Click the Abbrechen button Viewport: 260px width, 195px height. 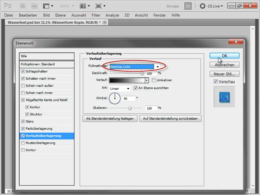click(224, 65)
